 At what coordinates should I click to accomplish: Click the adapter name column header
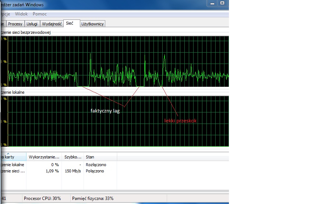click(x=13, y=157)
